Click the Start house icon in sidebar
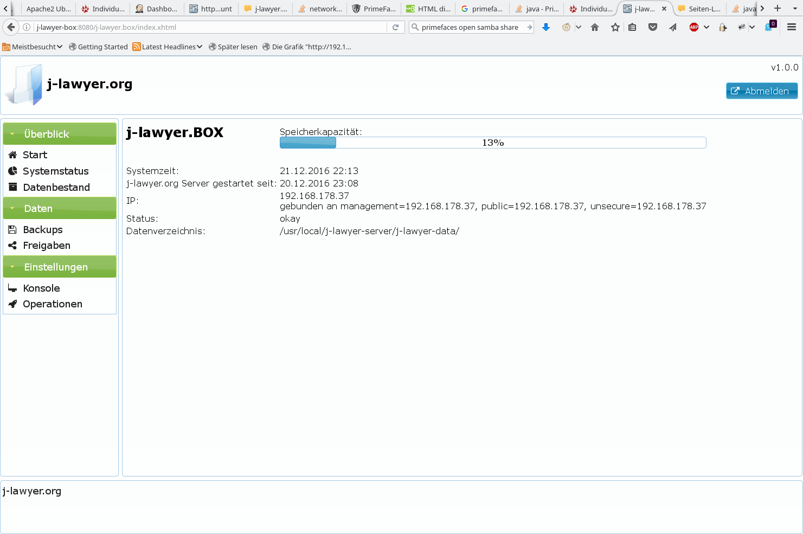Image resolution: width=803 pixels, height=534 pixels. click(12, 155)
